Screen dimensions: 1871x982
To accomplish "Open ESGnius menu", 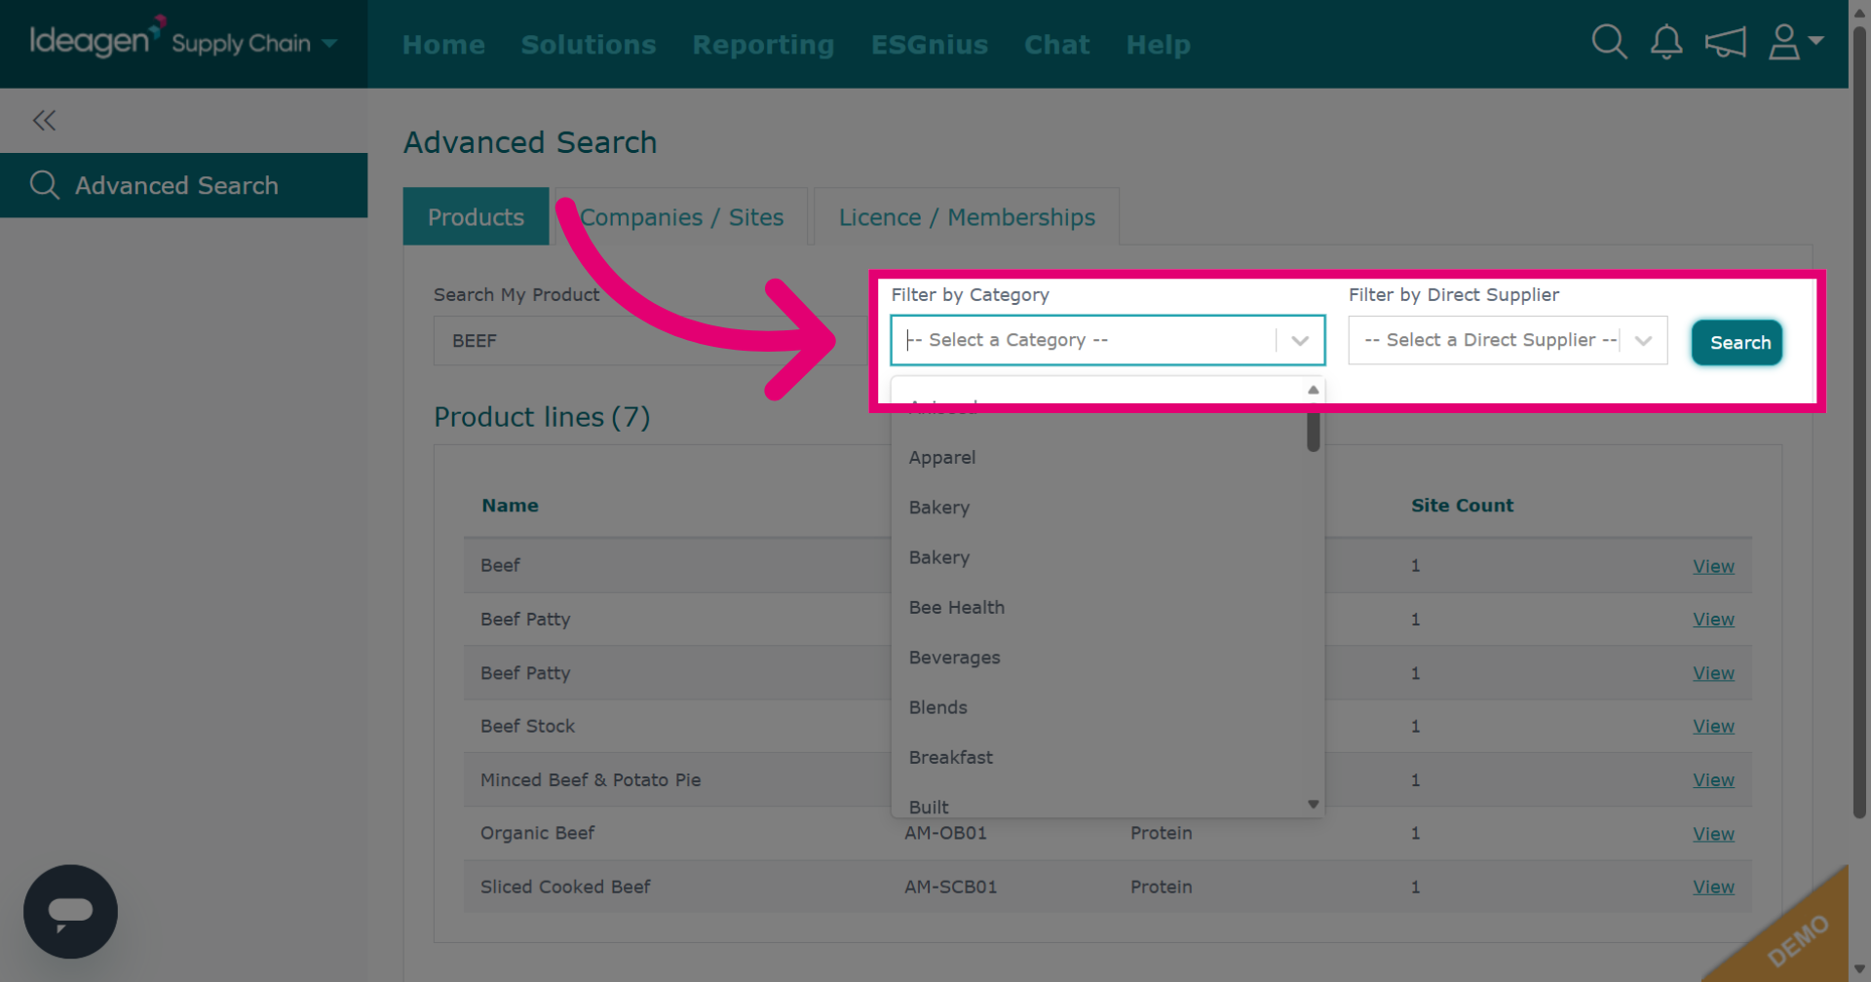I will [930, 45].
